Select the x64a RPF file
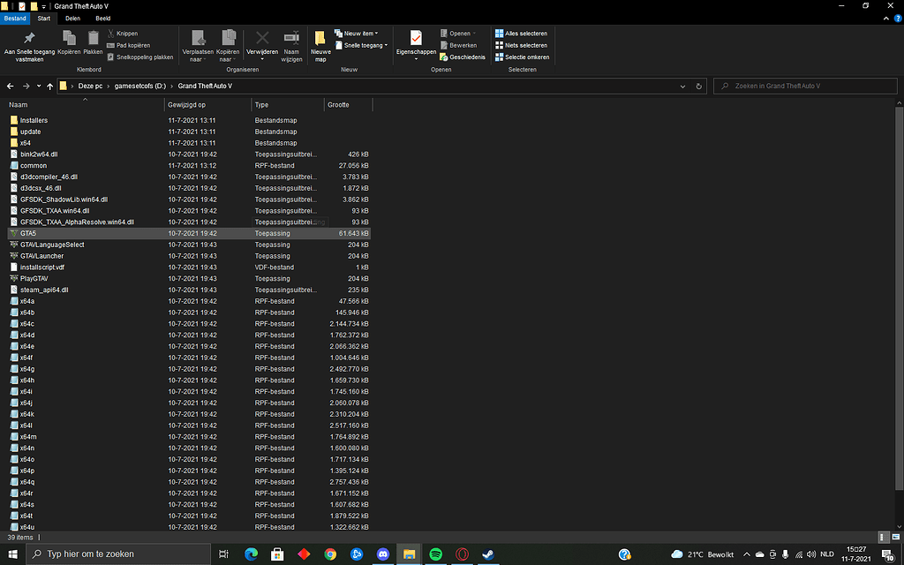This screenshot has width=904, height=565. [x=189, y=301]
